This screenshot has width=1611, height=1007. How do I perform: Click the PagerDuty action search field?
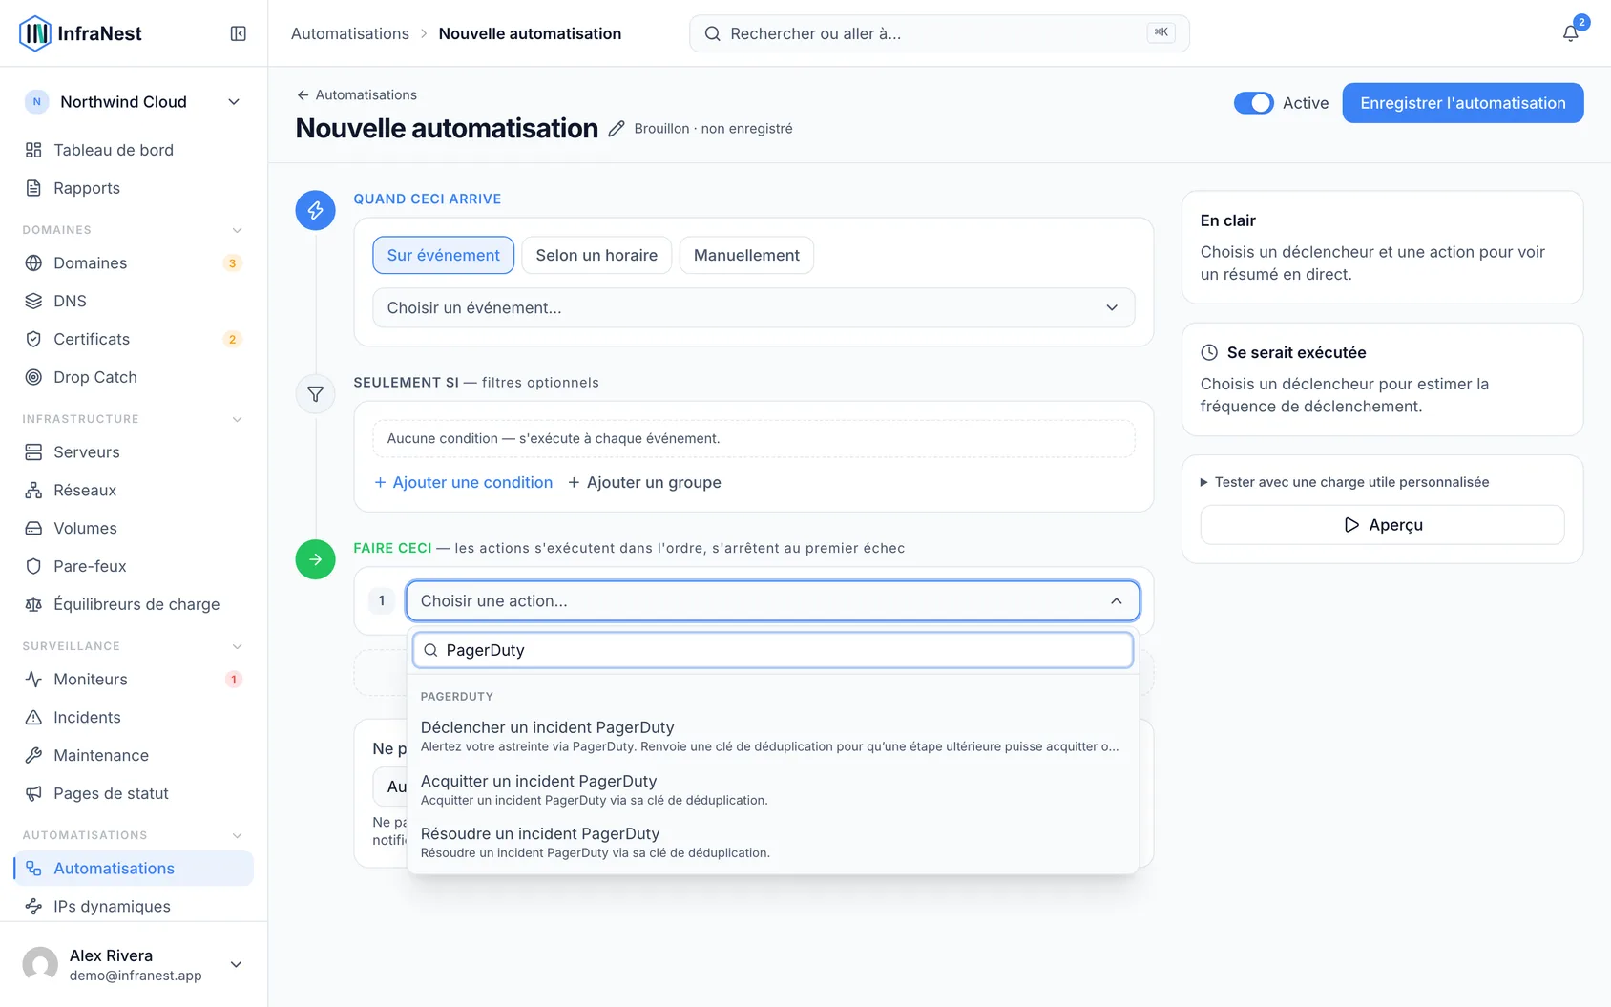point(772,650)
